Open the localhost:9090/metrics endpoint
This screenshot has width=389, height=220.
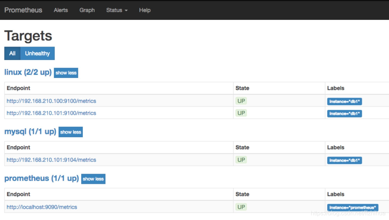click(42, 207)
